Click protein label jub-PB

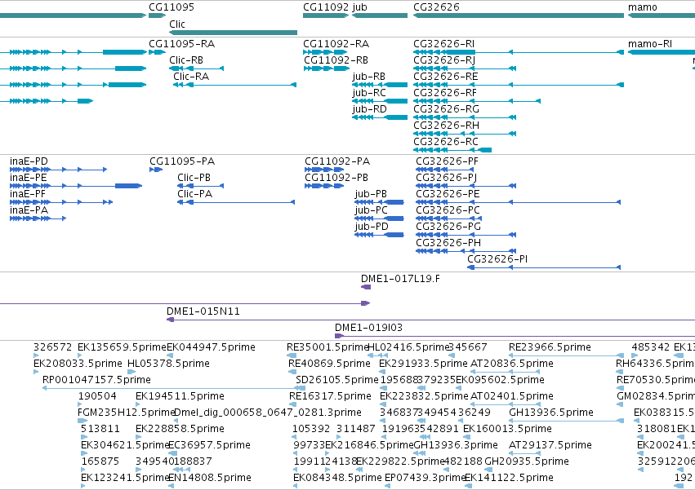coord(371,194)
